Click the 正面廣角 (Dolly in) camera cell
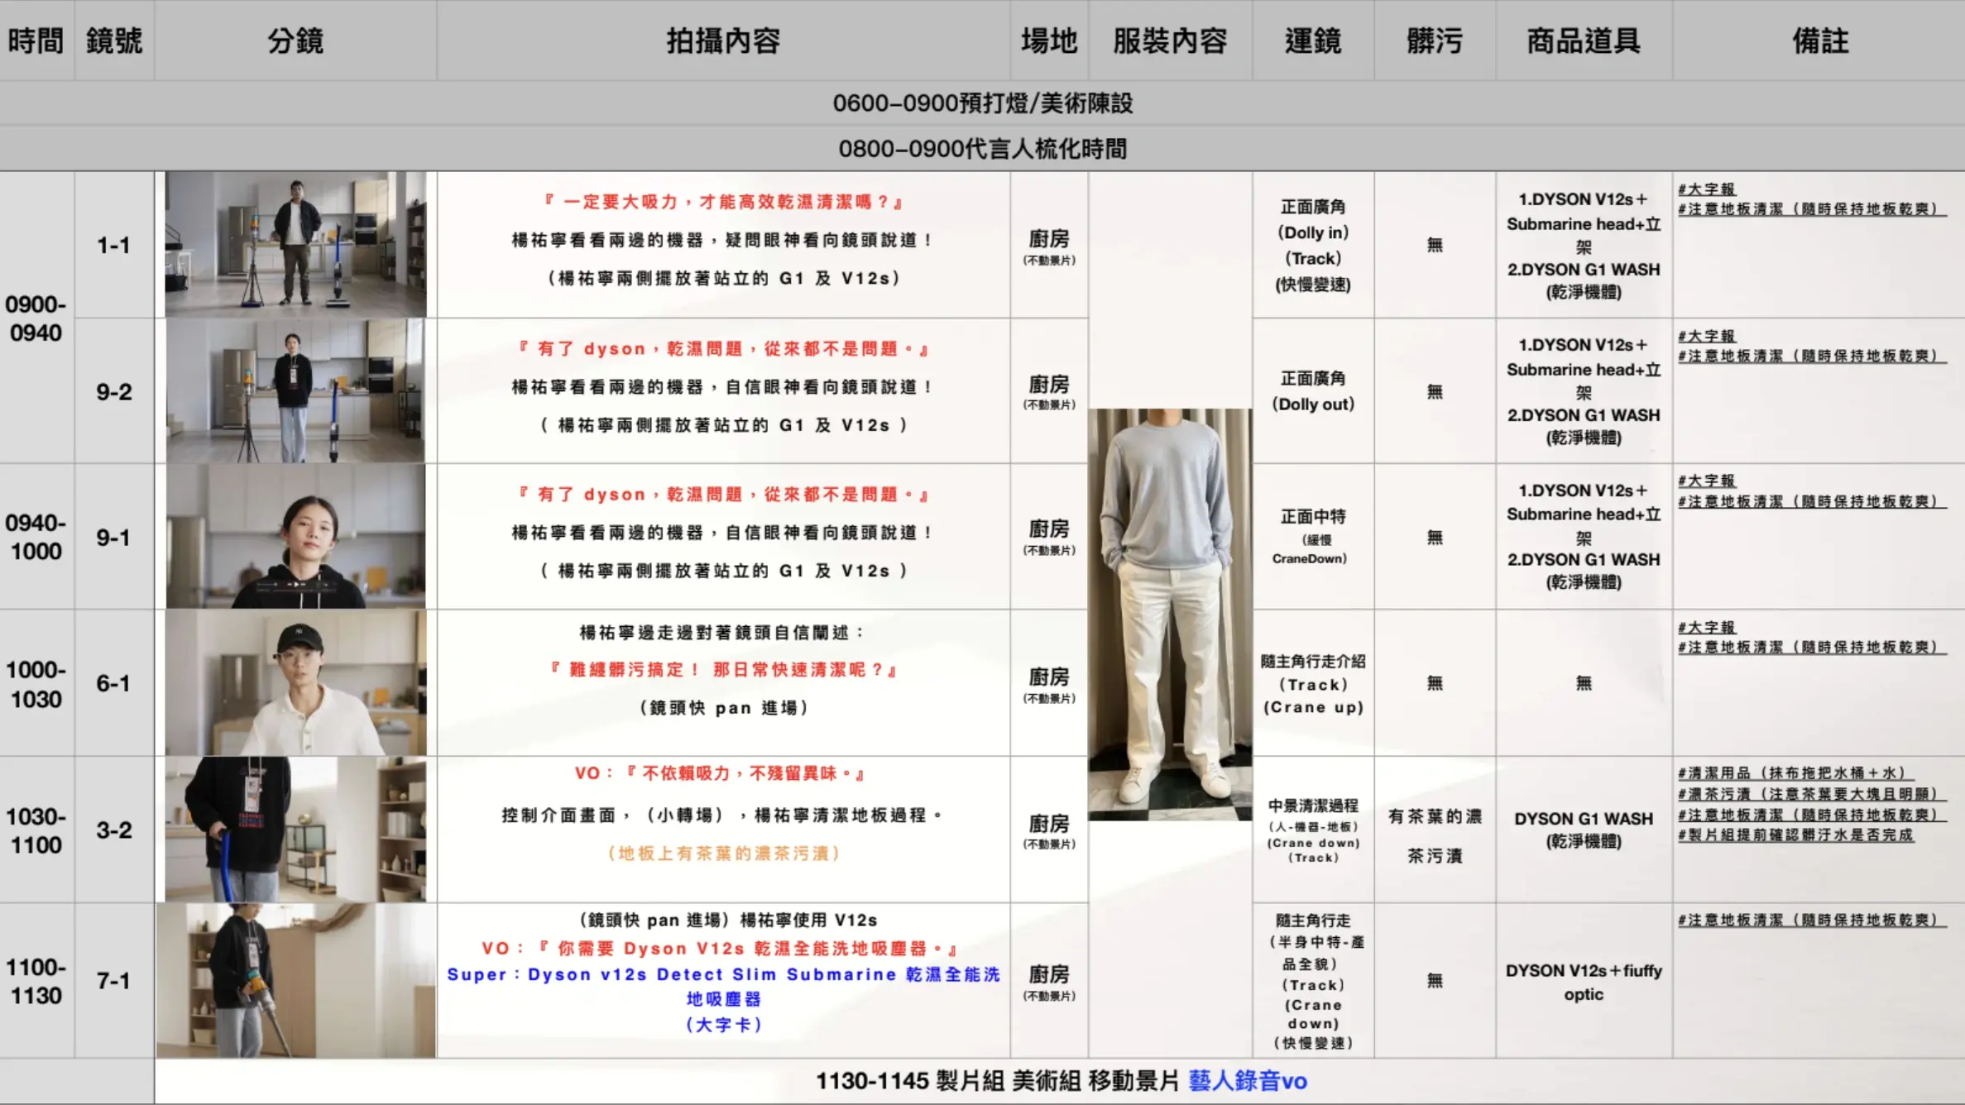Screen dimensions: 1965x1105 coord(1313,246)
